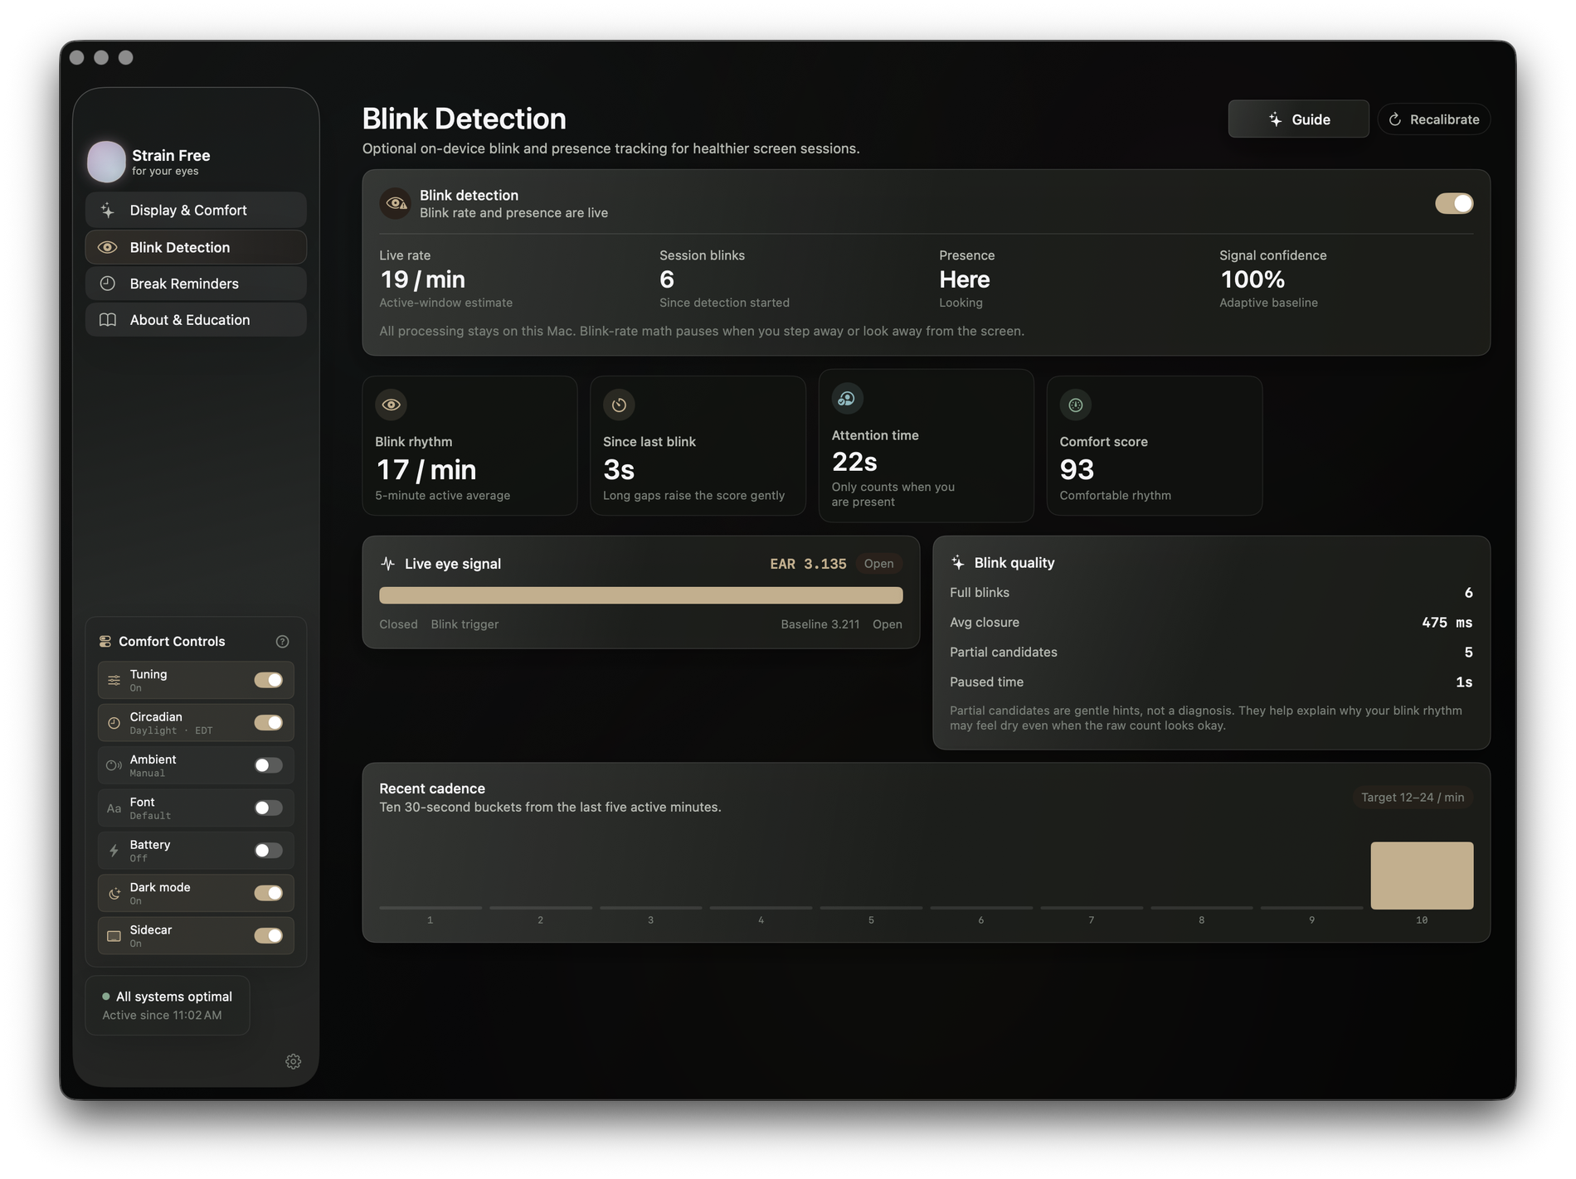Click the sparkle icon beside Display & Comfort
Screen dimensions: 1576x1179
tap(108, 211)
